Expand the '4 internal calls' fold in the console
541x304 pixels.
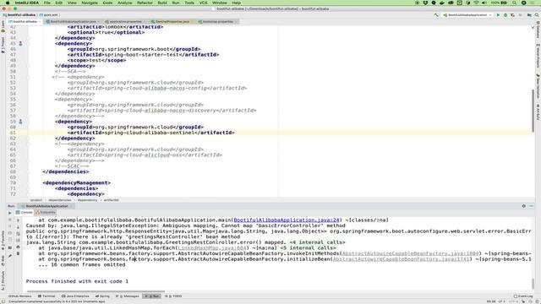click(317, 242)
